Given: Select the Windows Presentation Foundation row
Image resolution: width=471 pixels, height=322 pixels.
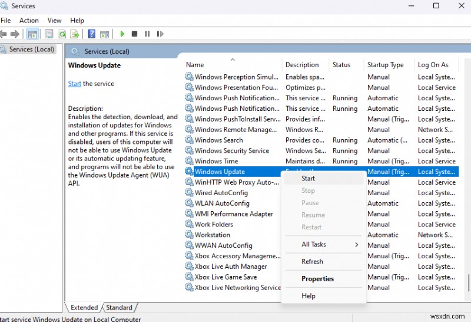Looking at the screenshot, I should (x=321, y=87).
